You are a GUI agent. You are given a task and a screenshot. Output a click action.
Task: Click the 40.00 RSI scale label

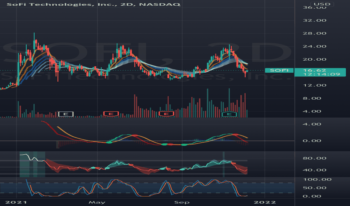pyautogui.click(x=314, y=170)
